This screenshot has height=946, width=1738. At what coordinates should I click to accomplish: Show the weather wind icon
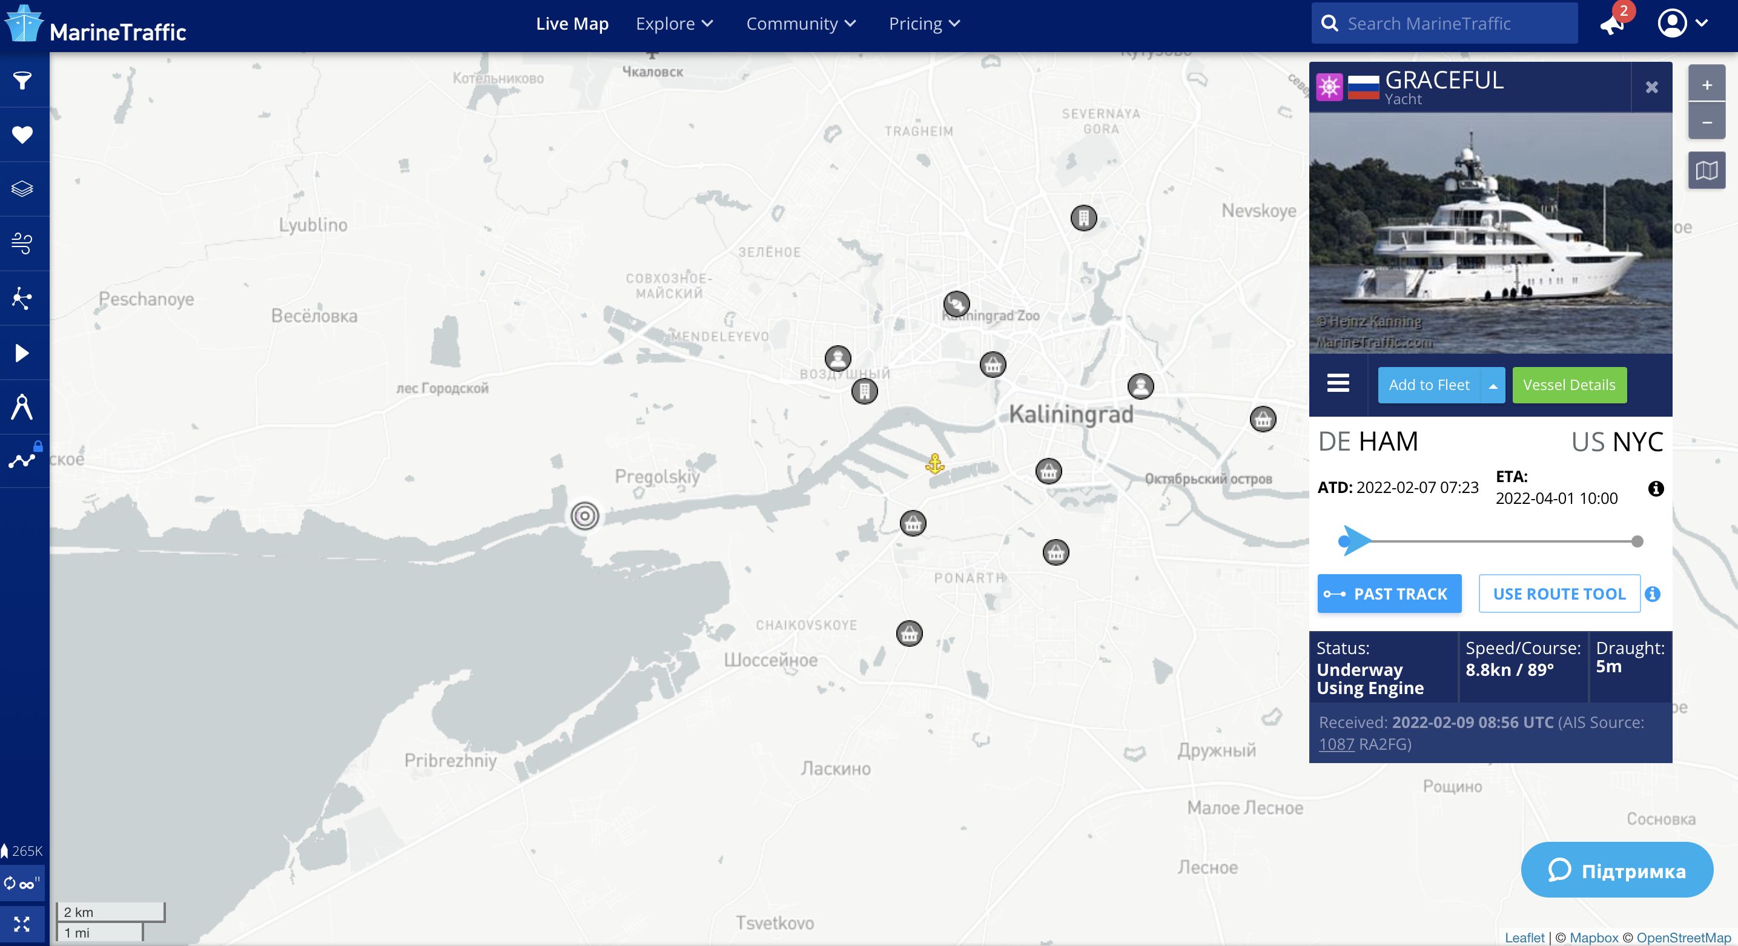(x=22, y=243)
